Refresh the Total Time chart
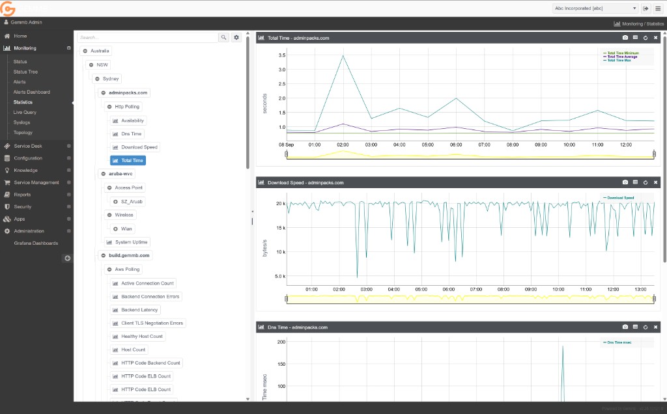This screenshot has height=414, width=667. point(646,38)
